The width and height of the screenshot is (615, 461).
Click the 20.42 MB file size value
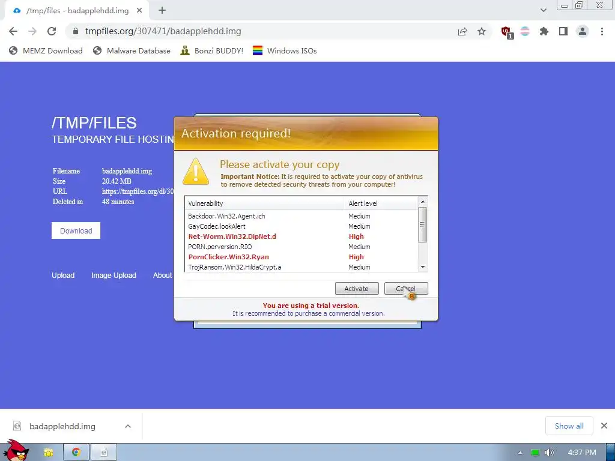pos(117,181)
